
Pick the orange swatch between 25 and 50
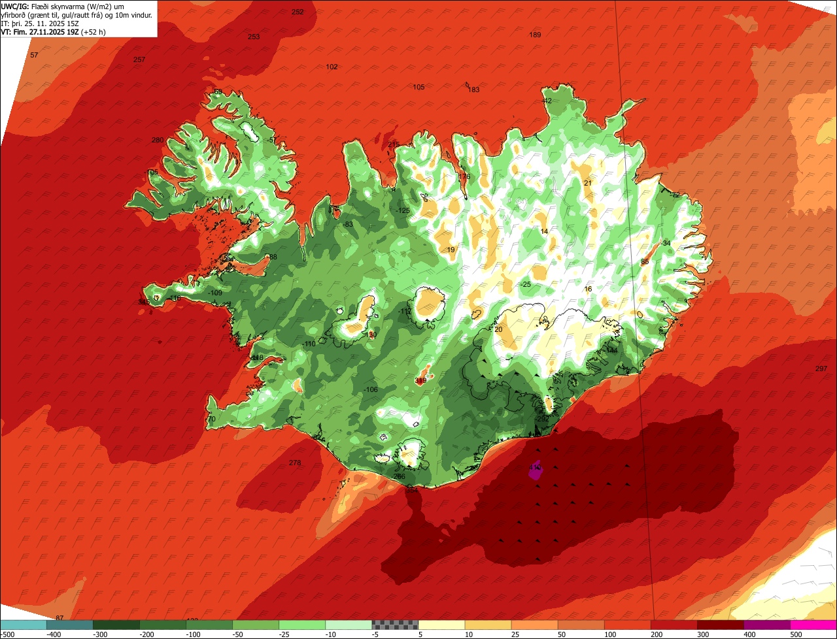534,625
